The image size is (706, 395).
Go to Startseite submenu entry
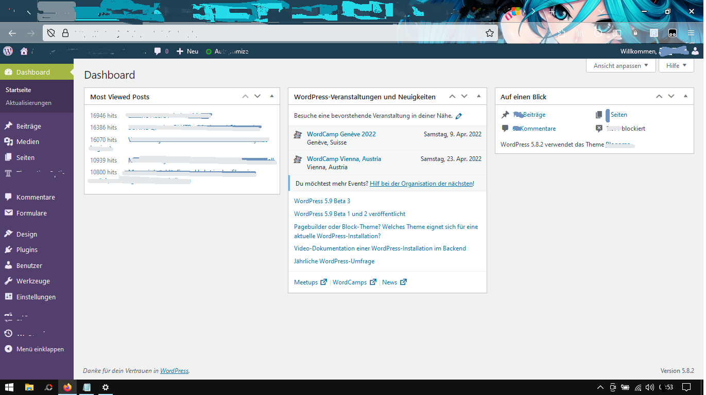19,90
